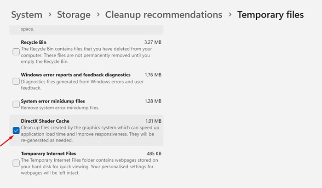Tick the System error minidump files checkbox
322x188 pixels.
tap(16, 104)
